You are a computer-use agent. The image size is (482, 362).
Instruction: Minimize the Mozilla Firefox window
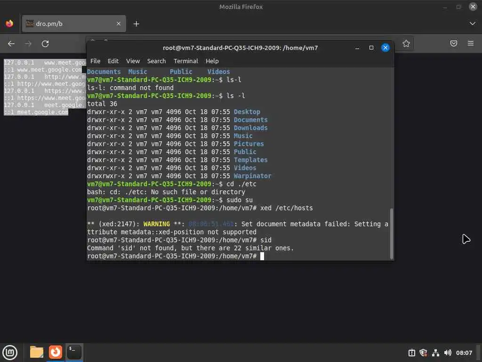(445, 7)
